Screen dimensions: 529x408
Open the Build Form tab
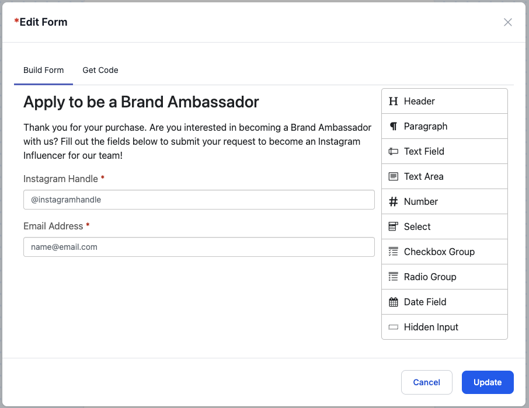point(44,70)
